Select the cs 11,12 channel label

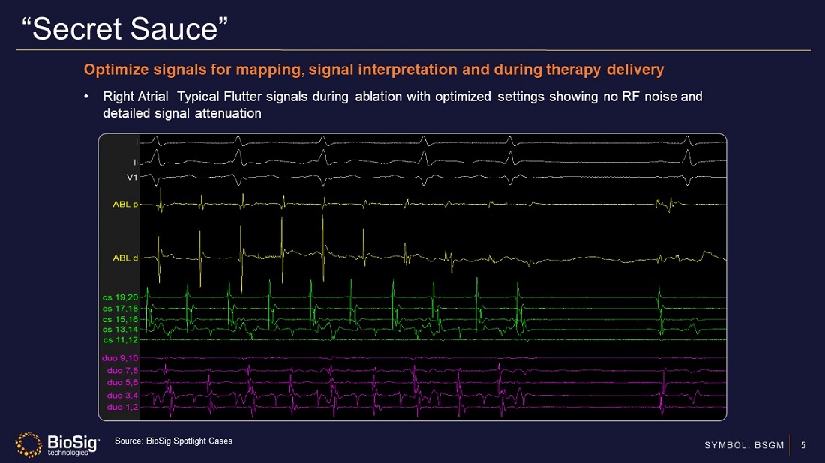pos(120,339)
